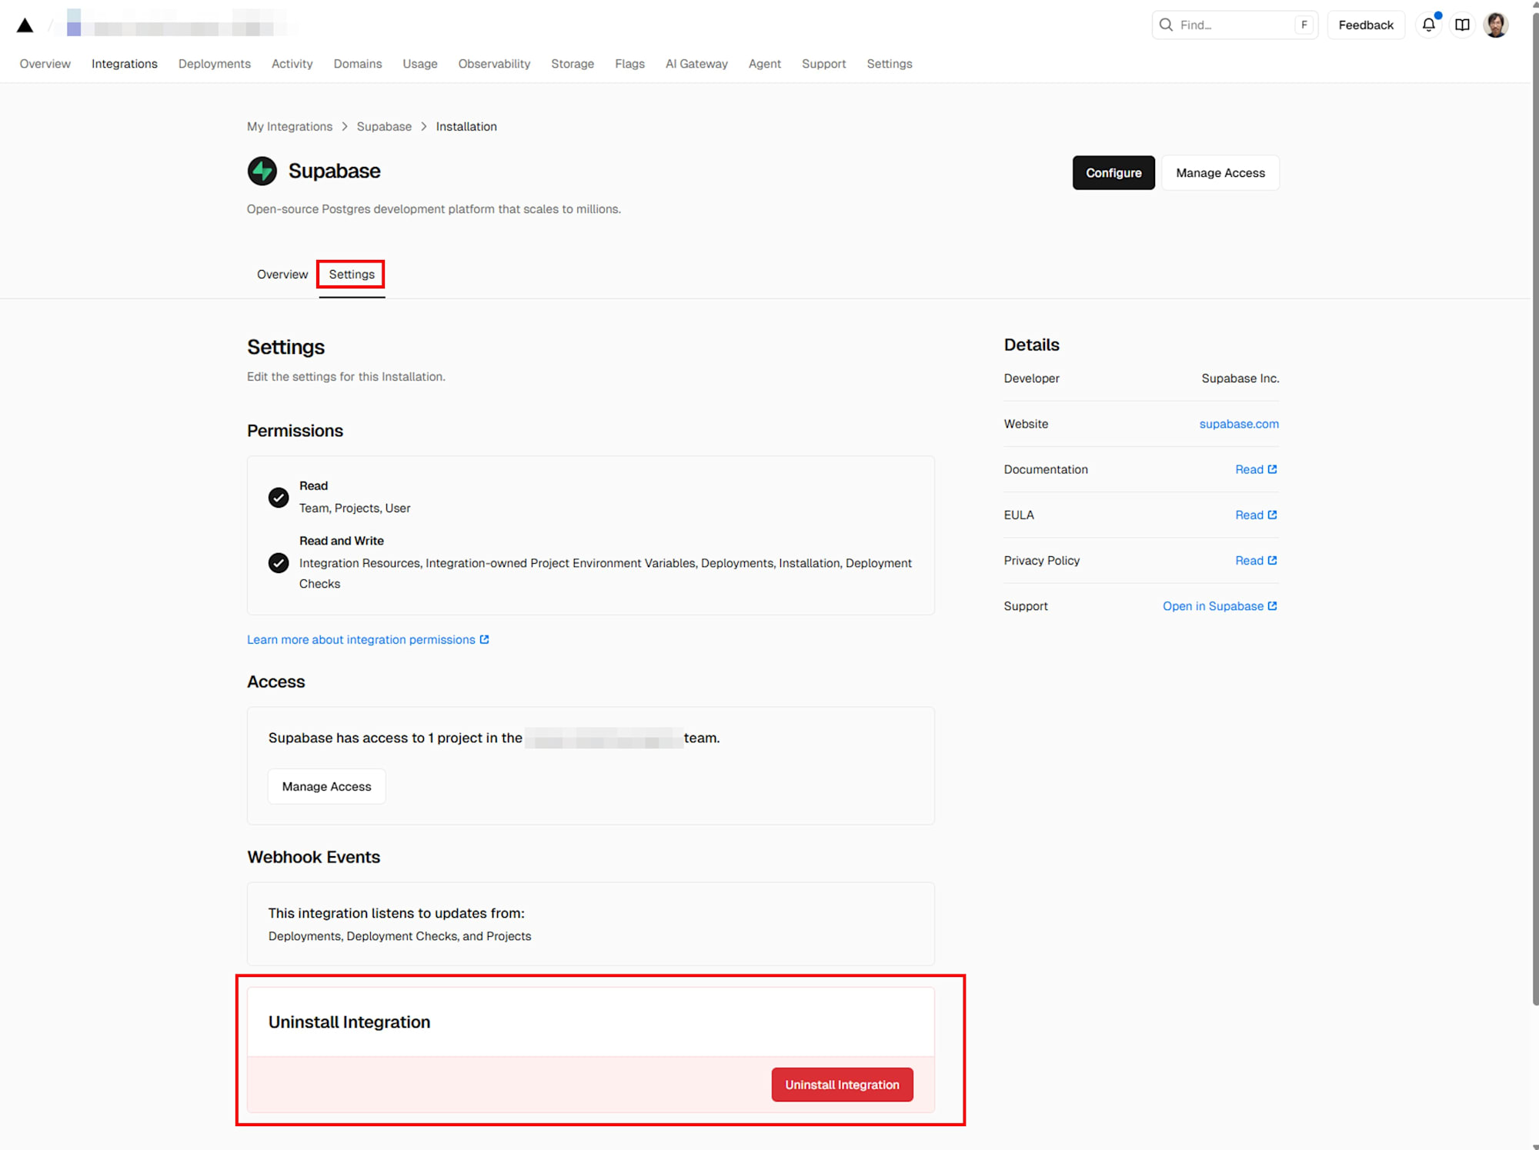Open the notifications bell
Image resolution: width=1539 pixels, height=1150 pixels.
pyautogui.click(x=1428, y=25)
